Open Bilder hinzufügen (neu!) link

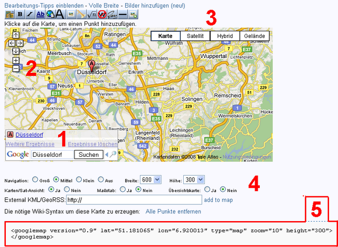click(x=155, y=6)
